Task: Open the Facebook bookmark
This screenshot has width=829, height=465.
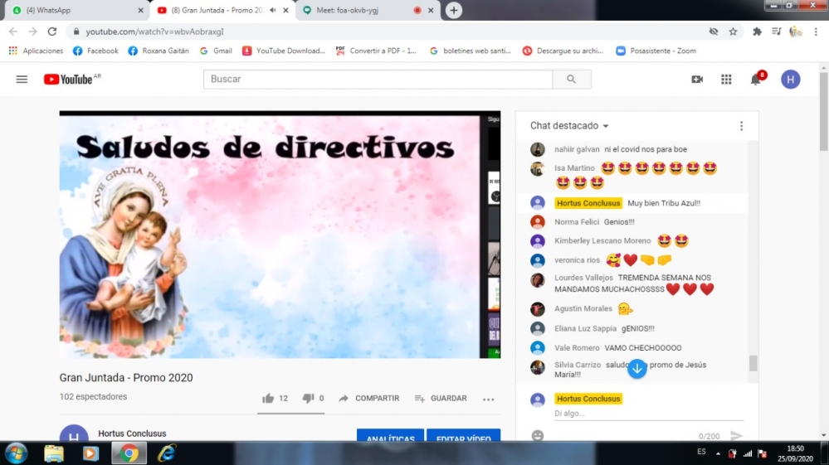Action: coord(95,51)
